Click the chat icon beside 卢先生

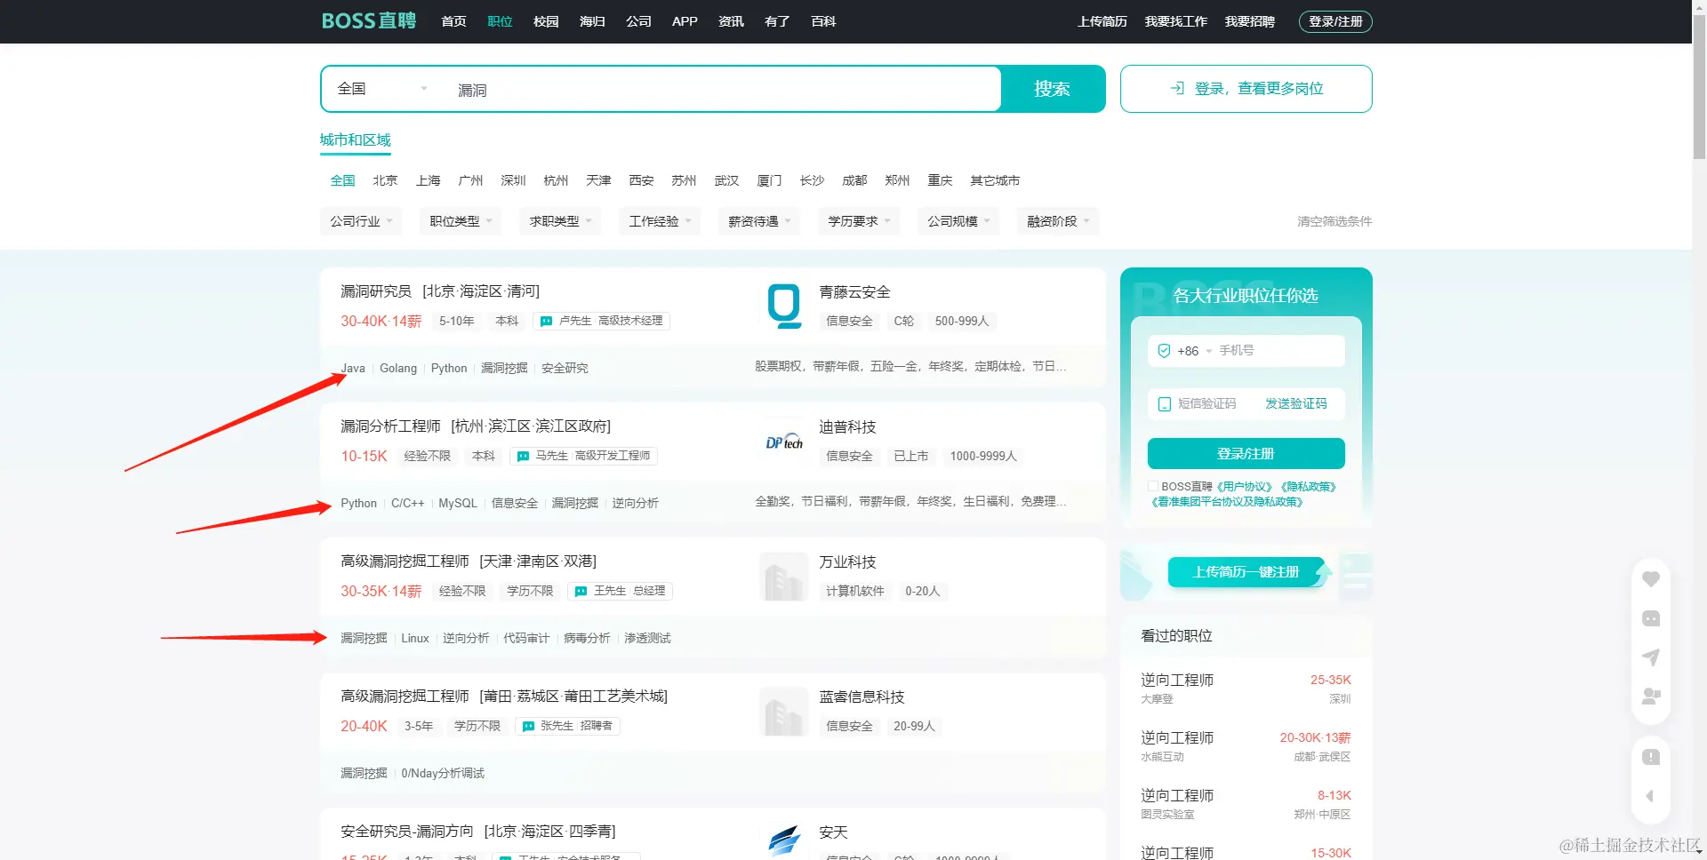(x=546, y=322)
